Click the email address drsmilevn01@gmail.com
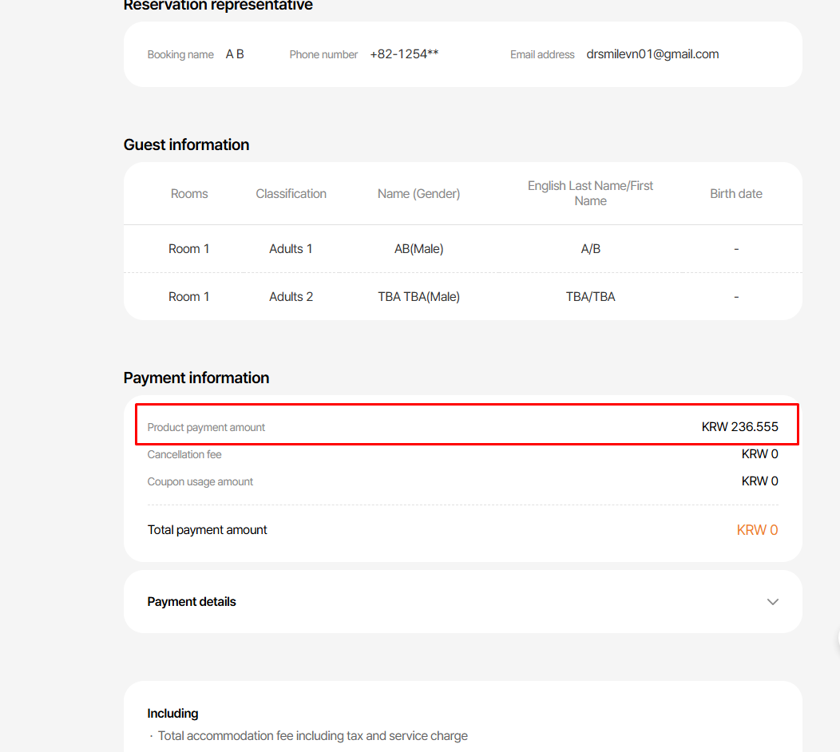The height and width of the screenshot is (752, 840). 652,54
